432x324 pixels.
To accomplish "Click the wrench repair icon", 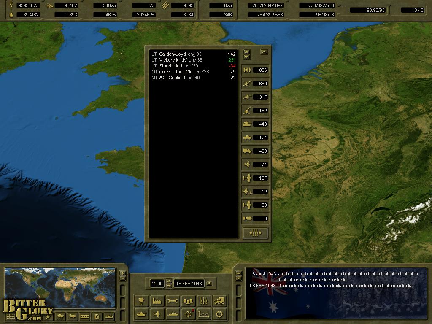I will pos(173,301).
